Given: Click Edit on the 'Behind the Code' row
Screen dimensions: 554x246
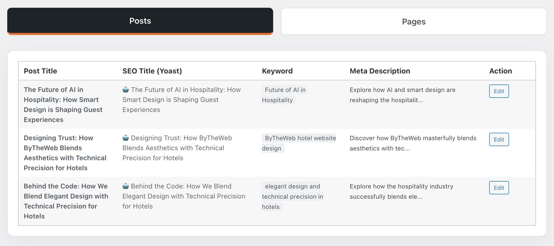Looking at the screenshot, I should pos(499,188).
